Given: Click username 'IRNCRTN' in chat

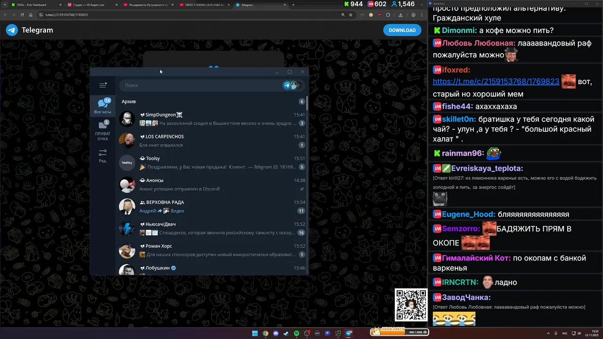Looking at the screenshot, I should [x=460, y=282].
